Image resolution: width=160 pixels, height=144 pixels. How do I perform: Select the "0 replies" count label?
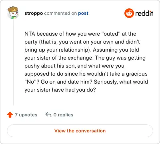click(x=63, y=115)
